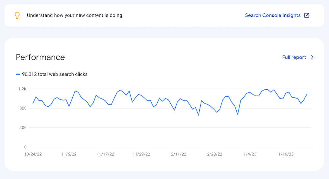Click the 400 y-axis label

point(23,128)
